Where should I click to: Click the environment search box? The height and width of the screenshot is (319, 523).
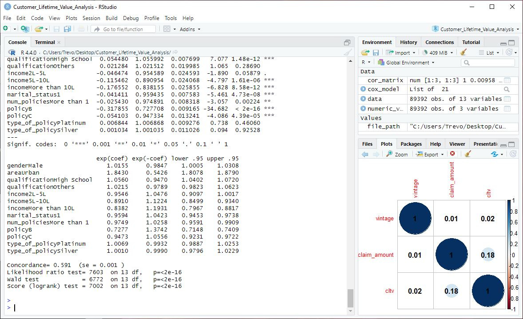[x=487, y=62]
